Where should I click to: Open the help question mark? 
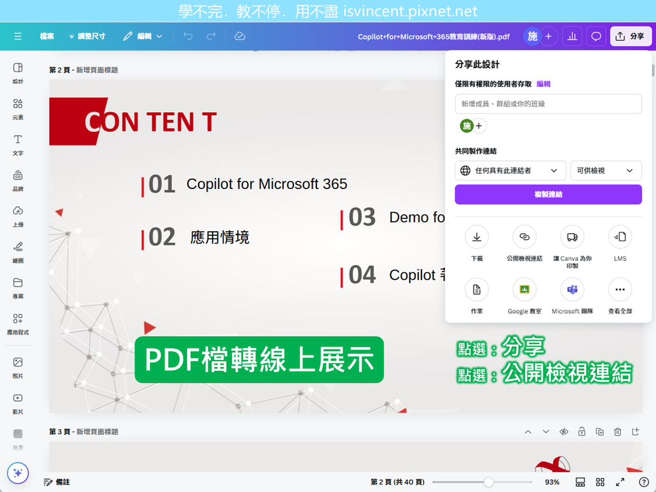(644, 482)
